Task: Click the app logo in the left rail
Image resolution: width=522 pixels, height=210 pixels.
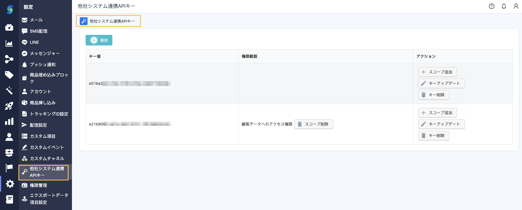Action: pos(10,9)
